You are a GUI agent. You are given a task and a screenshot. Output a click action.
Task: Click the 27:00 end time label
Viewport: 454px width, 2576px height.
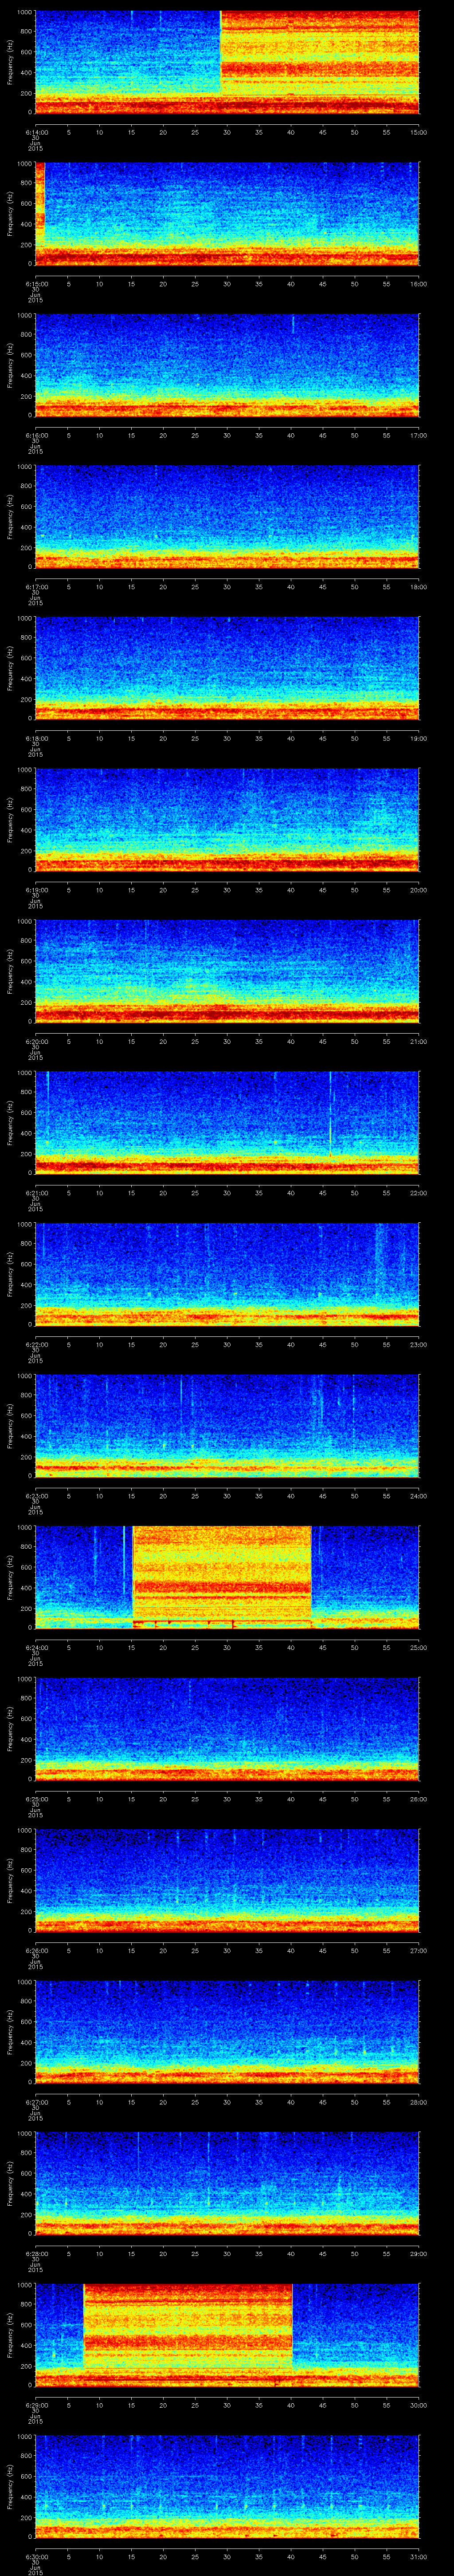(419, 1950)
